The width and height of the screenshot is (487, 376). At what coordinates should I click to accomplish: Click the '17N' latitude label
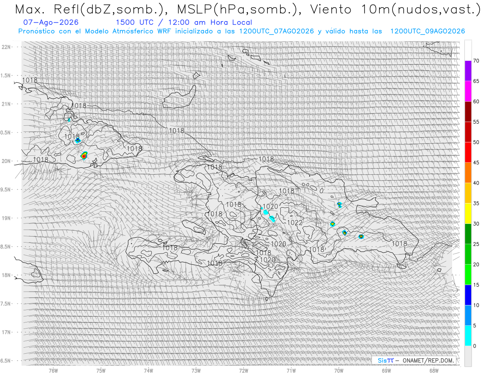point(6,332)
